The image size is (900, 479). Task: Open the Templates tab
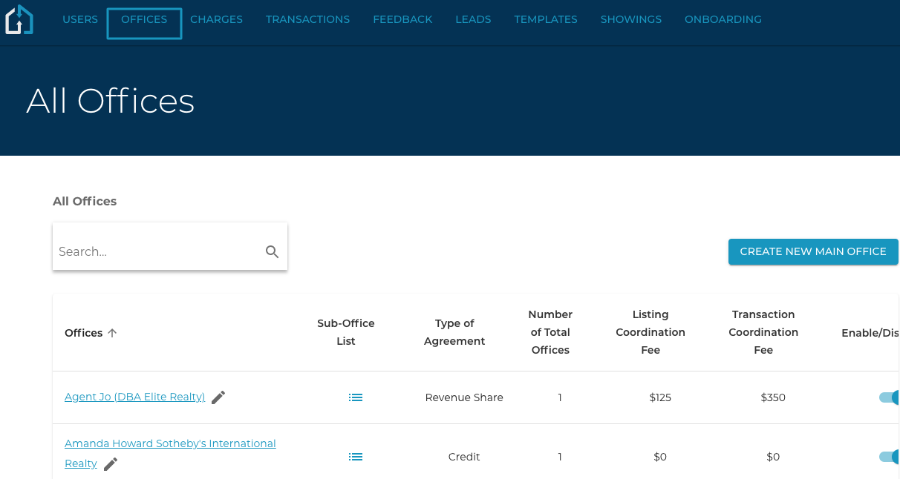pos(546,20)
